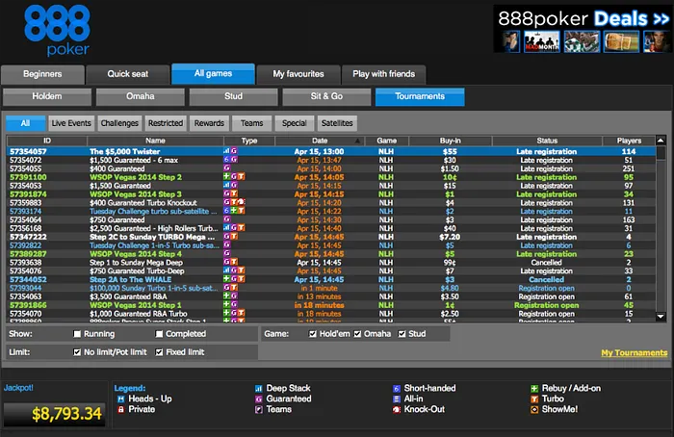Viewport: 674px width, 437px height.
Task: Click the Deep Stack legend icon
Action: click(x=258, y=389)
